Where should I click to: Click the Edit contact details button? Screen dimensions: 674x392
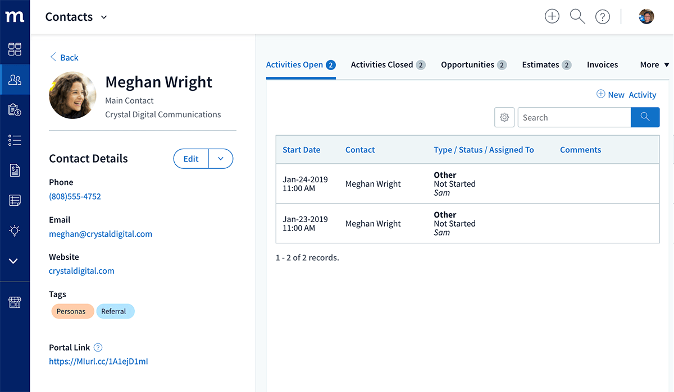191,159
